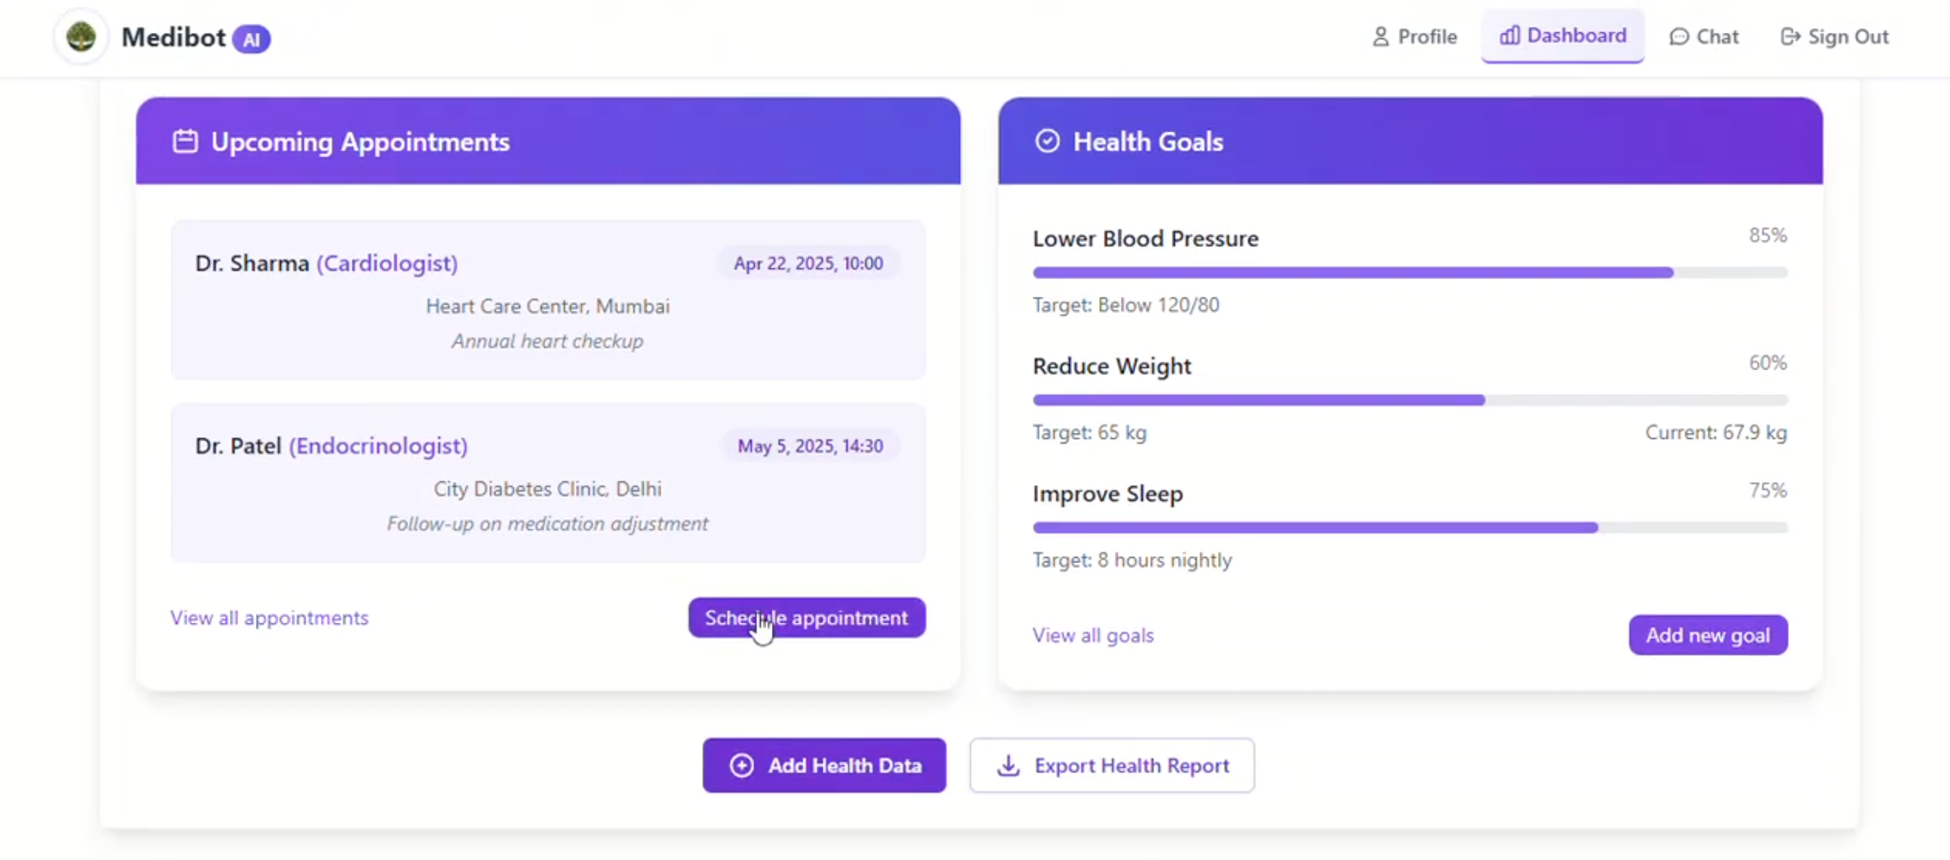Click the (Cardiologist) specialty label
Image resolution: width=1950 pixels, height=860 pixels.
click(387, 263)
